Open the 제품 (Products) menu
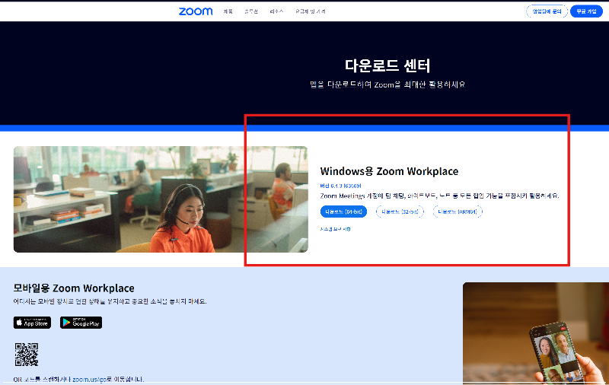The height and width of the screenshot is (385, 609). [x=228, y=11]
